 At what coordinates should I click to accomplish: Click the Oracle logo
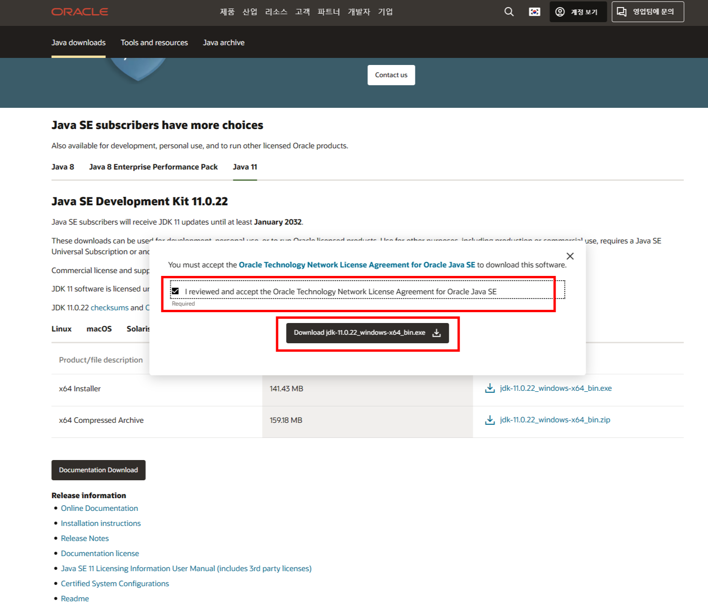click(x=80, y=12)
